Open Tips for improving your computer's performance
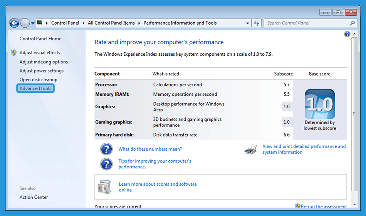366x216 pixels. pyautogui.click(x=155, y=164)
